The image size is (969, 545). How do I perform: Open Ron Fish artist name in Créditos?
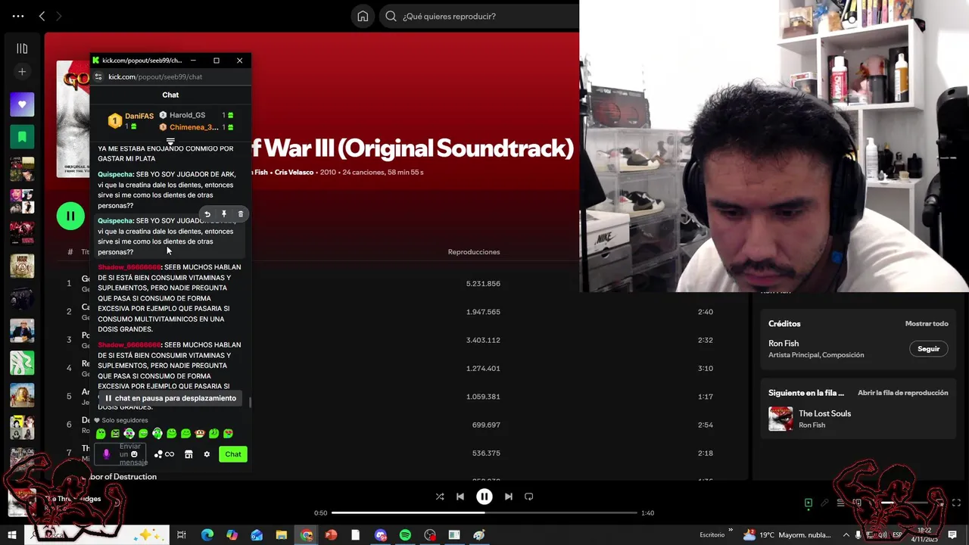[784, 343]
